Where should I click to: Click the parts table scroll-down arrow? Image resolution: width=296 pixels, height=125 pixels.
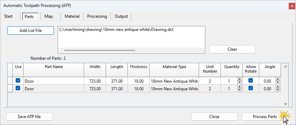point(286,104)
